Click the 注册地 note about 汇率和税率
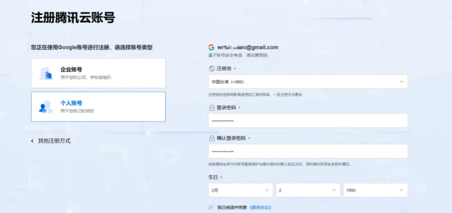452x213 pixels. pyautogui.click(x=255, y=94)
